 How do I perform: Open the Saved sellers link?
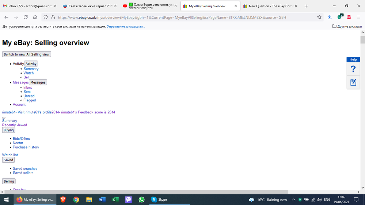[x=23, y=173]
